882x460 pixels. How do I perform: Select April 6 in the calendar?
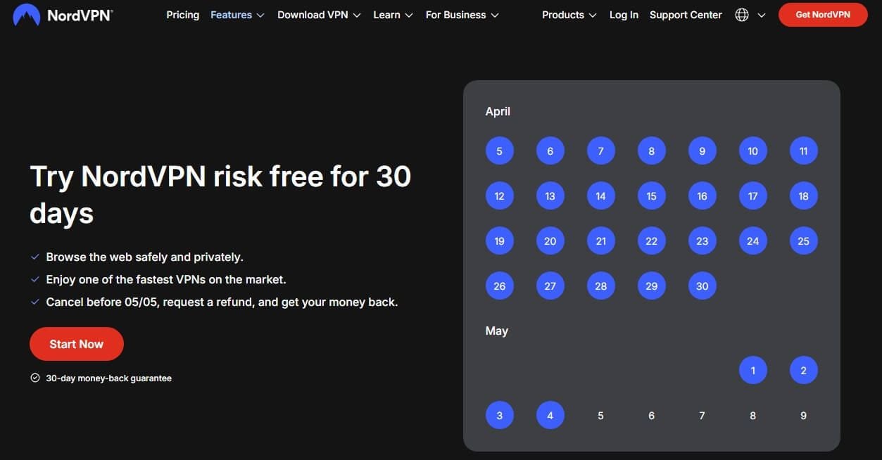click(x=550, y=151)
